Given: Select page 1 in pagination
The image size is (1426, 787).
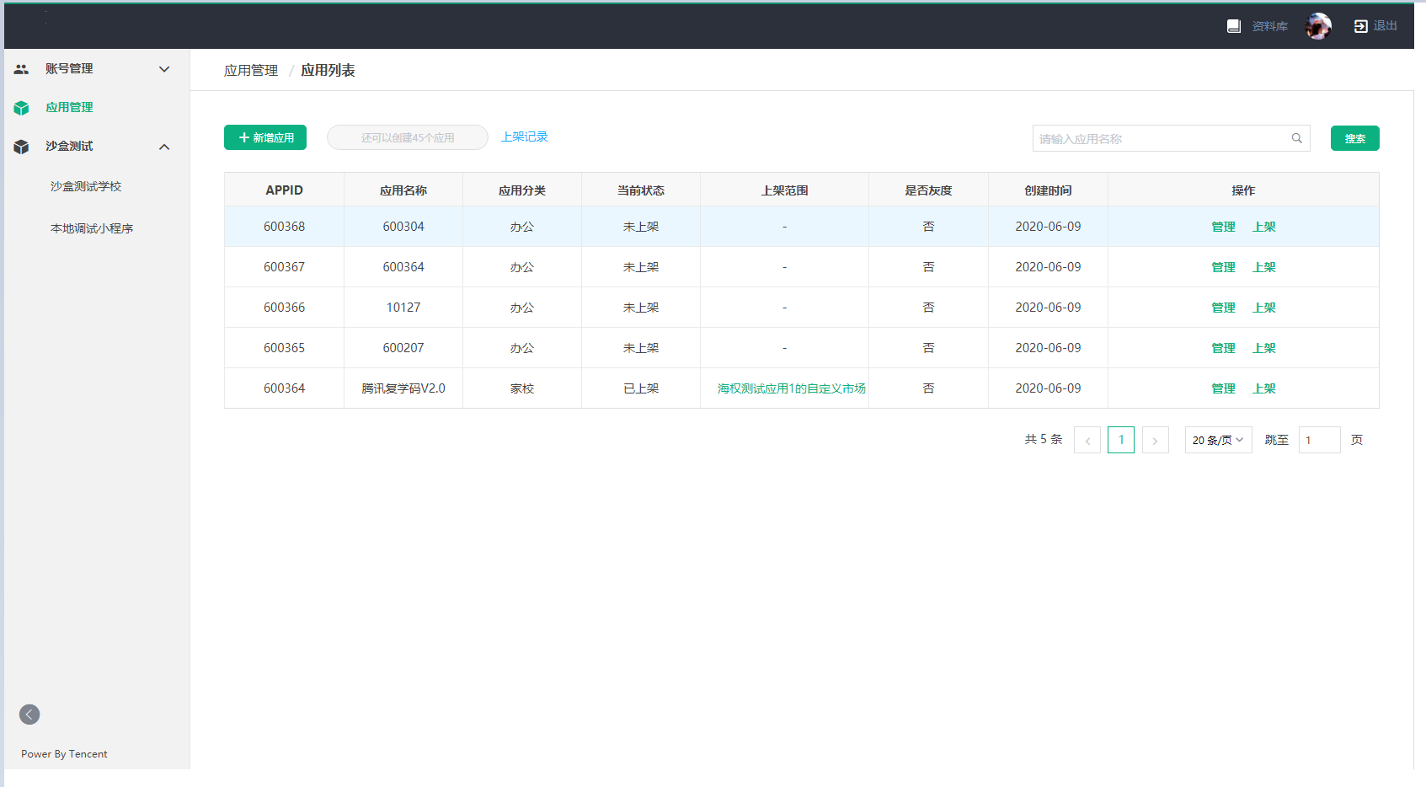Looking at the screenshot, I should coord(1121,440).
